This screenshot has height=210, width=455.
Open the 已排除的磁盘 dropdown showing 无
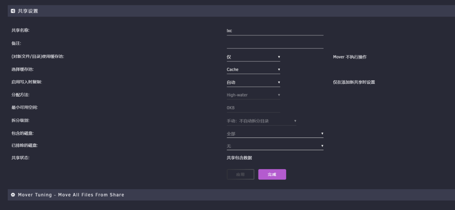click(275, 146)
